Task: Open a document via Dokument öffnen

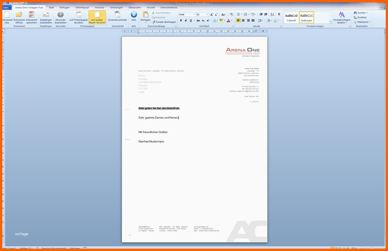Action: click(x=19, y=17)
